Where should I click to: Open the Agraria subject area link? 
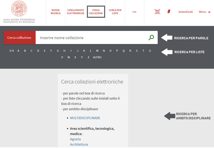pyautogui.click(x=75, y=139)
